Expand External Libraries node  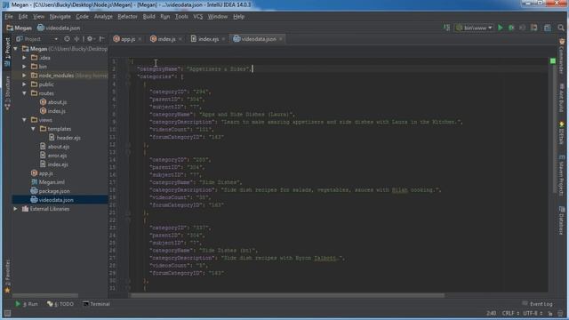[15, 209]
